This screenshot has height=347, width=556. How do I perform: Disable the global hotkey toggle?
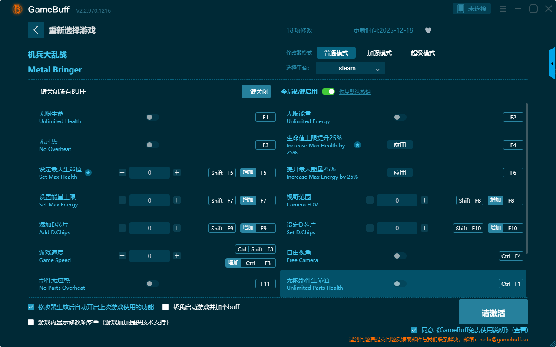(x=328, y=92)
